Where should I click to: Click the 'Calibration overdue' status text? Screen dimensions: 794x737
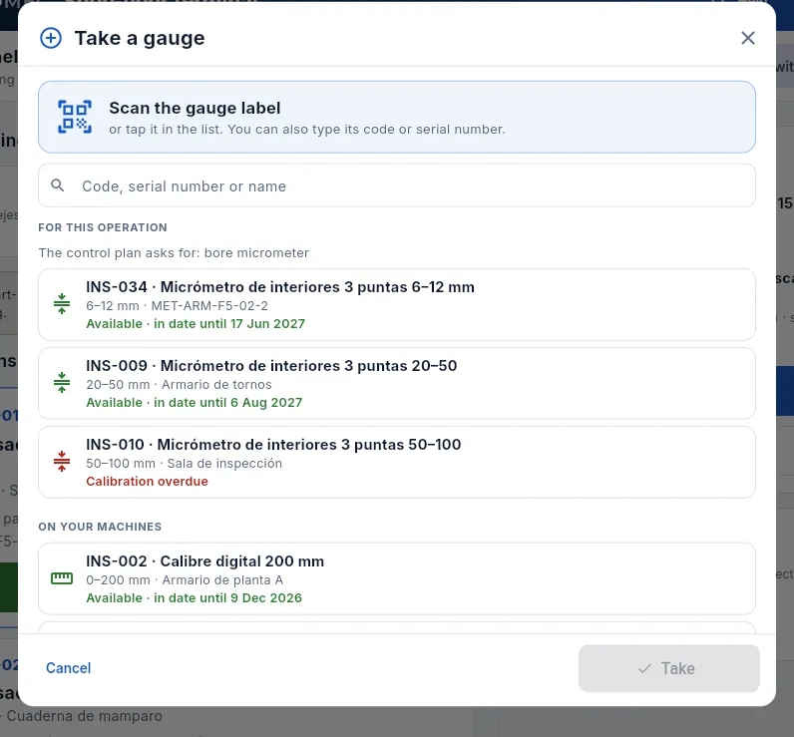pos(147,482)
